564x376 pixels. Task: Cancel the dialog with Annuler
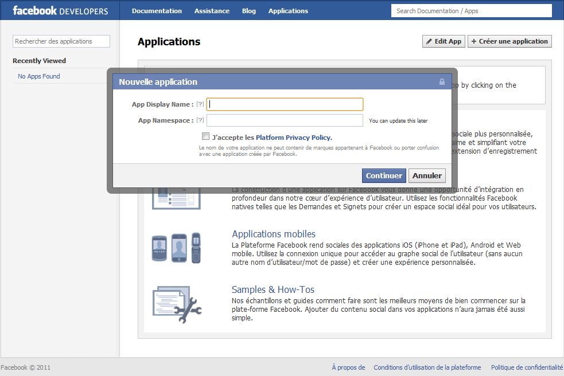(x=427, y=175)
